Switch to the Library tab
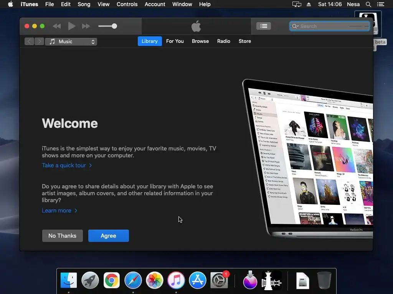Viewport: 393px width, 294px height. [x=150, y=41]
